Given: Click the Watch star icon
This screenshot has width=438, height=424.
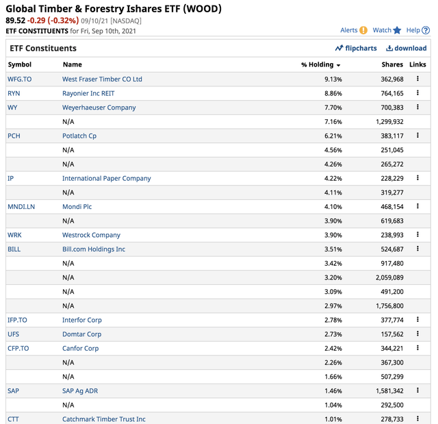Looking at the screenshot, I should [x=397, y=30].
